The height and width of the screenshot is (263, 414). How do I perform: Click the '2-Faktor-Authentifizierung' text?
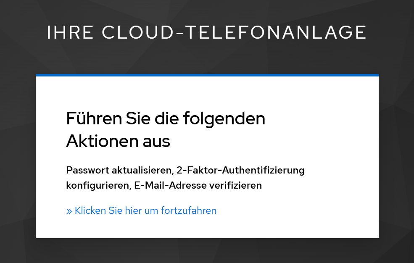click(x=240, y=170)
